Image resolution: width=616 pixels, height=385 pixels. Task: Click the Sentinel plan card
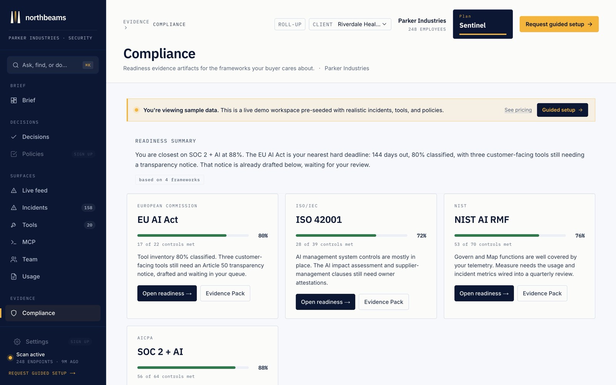pyautogui.click(x=483, y=24)
